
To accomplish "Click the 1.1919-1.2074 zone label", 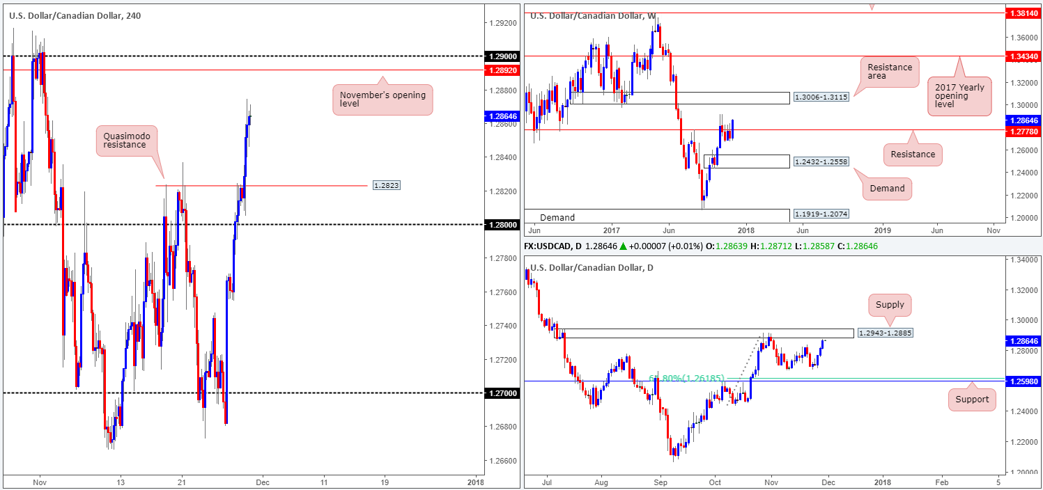I will click(x=820, y=214).
